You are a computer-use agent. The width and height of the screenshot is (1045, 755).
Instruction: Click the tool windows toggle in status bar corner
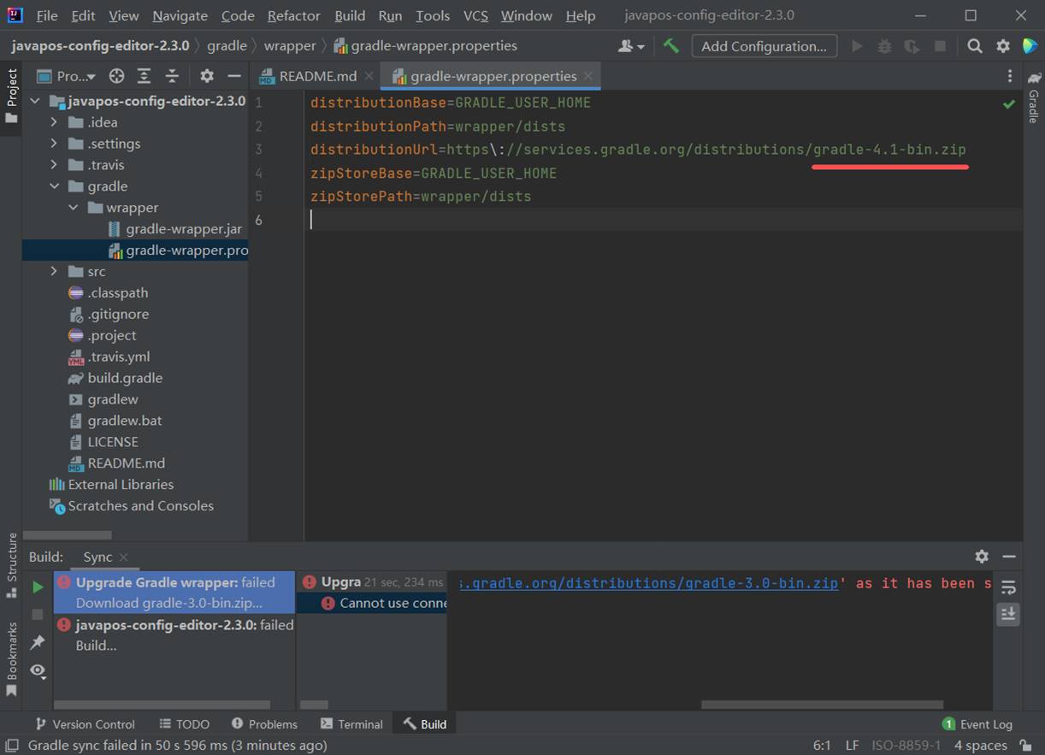click(11, 746)
